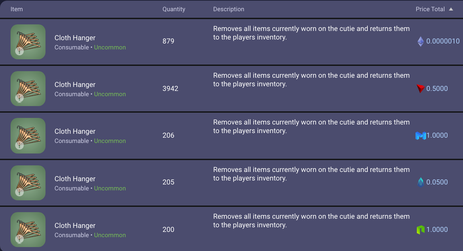Screen dimensions: 463x251
Task: Click the Item column header
Action: [x=16, y=9]
